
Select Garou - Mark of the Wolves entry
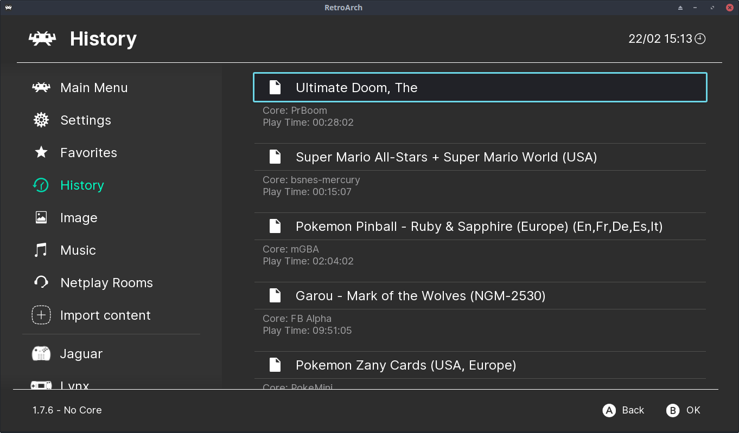pos(480,295)
